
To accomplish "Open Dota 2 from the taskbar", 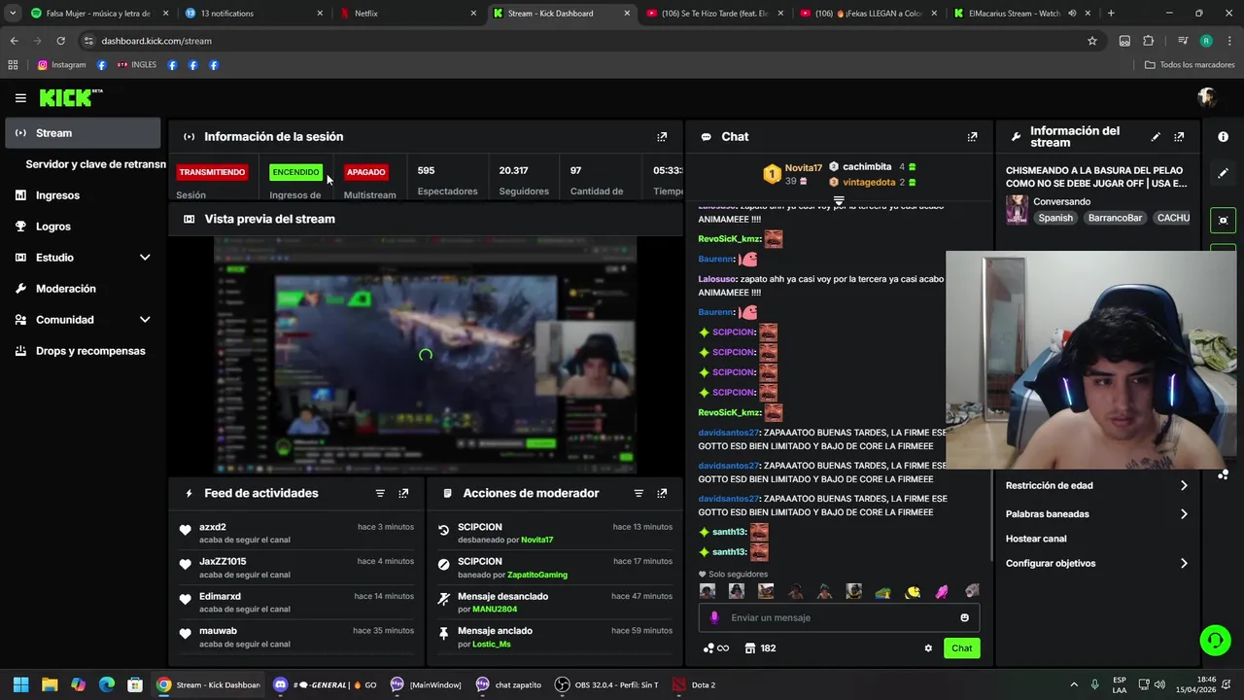I will point(694,684).
